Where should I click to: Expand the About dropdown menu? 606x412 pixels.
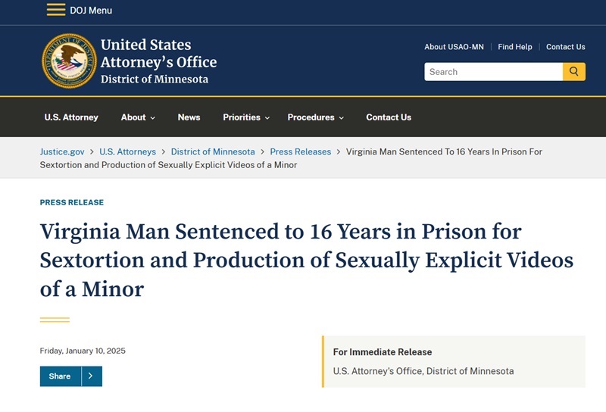pyautogui.click(x=138, y=117)
